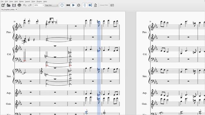Toggle loop playback
The width and height of the screenshot is (205, 115).
pyautogui.click(x=79, y=5)
